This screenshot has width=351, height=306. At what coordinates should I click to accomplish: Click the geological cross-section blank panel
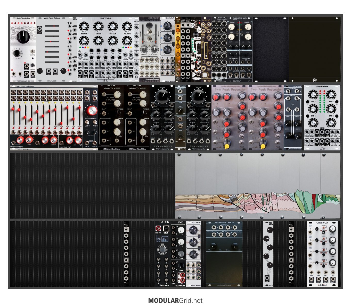pos(258,186)
